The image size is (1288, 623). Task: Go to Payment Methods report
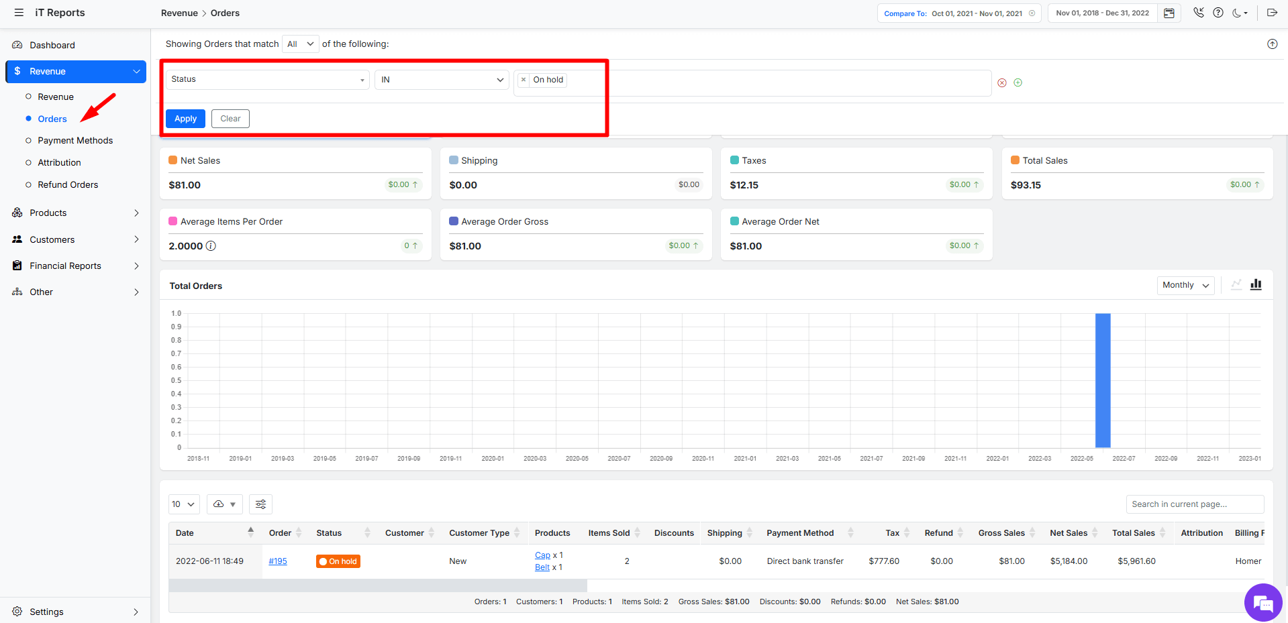[x=75, y=141]
